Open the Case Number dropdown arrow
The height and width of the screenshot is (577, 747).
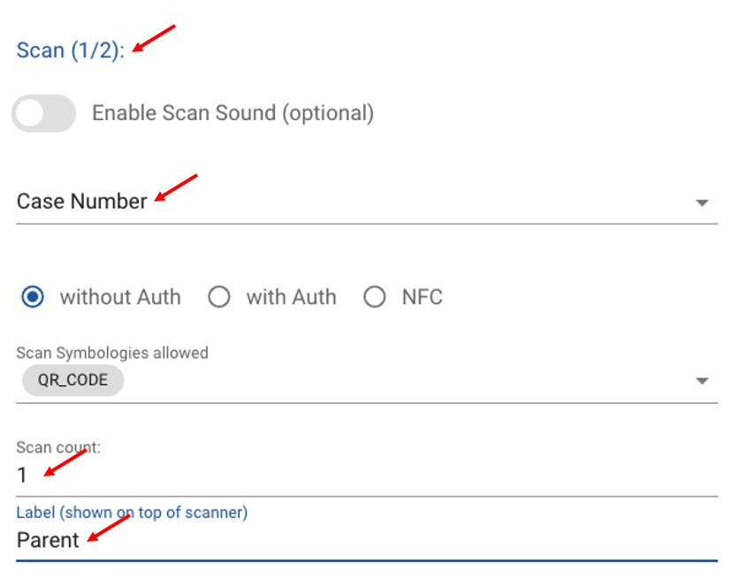tap(702, 202)
